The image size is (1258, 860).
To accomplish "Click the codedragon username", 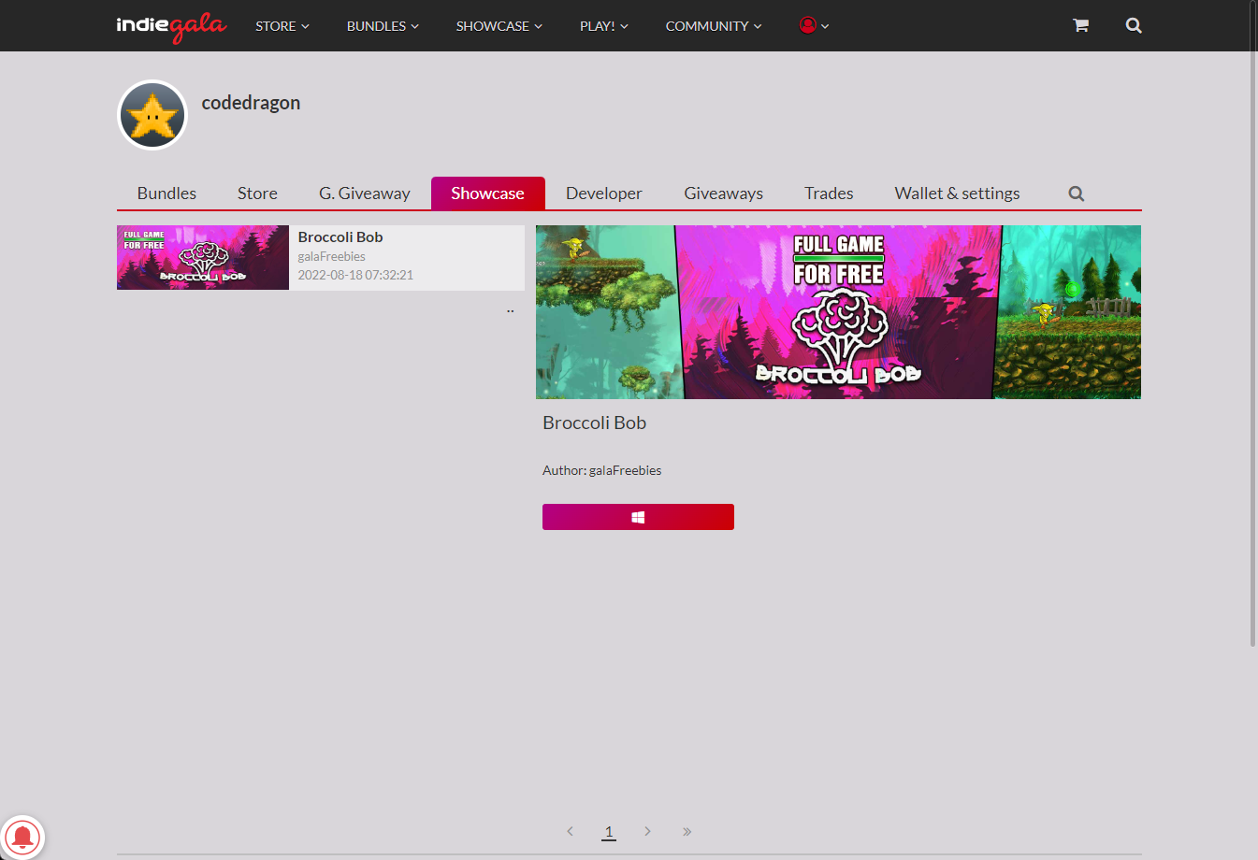I will [x=251, y=103].
